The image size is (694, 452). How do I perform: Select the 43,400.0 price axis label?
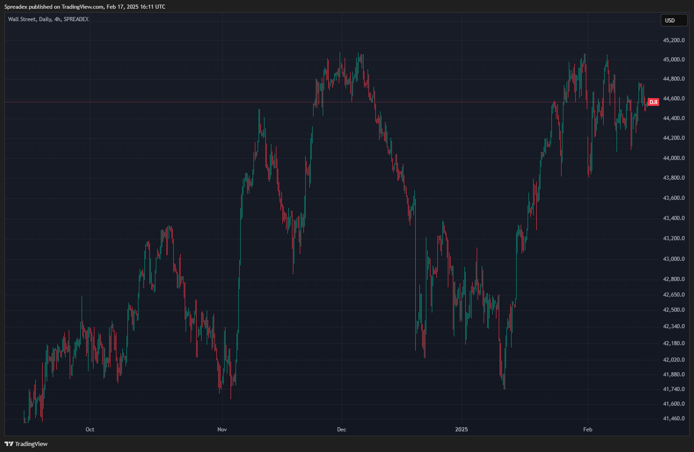(x=674, y=218)
